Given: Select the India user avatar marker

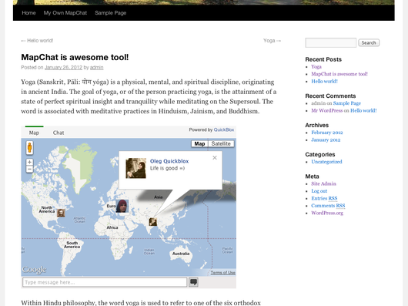Looking at the screenshot, I should 152,222.
